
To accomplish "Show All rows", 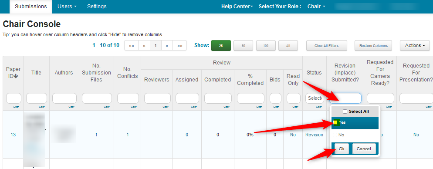I will [x=288, y=46].
